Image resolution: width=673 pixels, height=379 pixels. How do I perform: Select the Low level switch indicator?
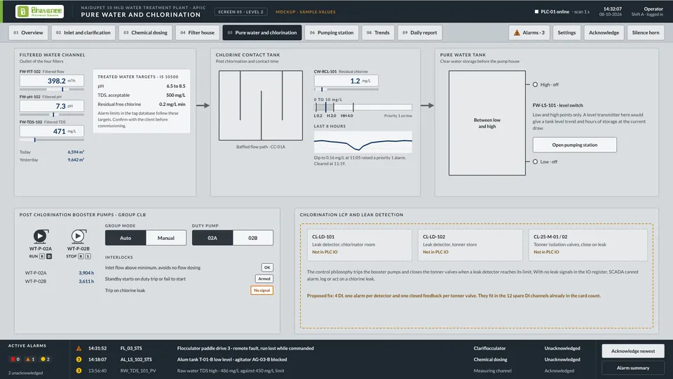click(x=535, y=162)
